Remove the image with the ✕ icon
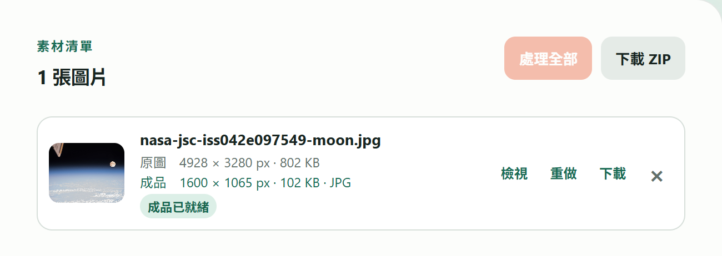The height and width of the screenshot is (256, 722). point(656,176)
